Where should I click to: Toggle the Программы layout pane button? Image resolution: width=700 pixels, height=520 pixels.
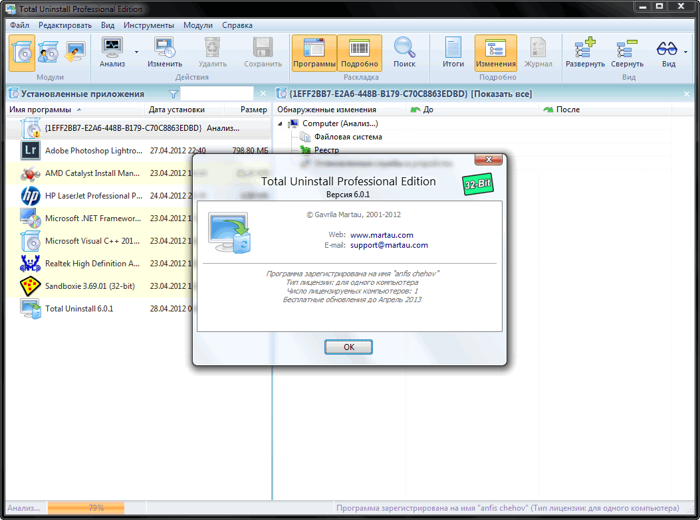tap(314, 52)
